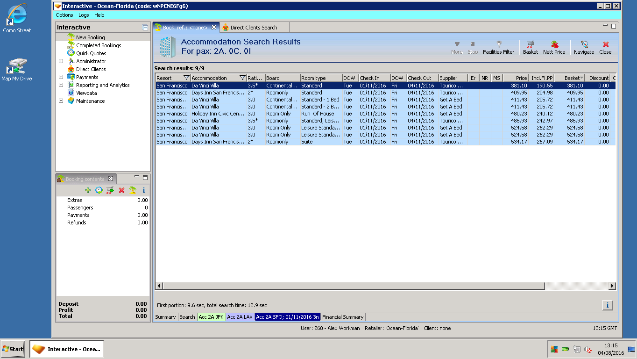Open the Logs menu
The image size is (637, 359).
84,15
